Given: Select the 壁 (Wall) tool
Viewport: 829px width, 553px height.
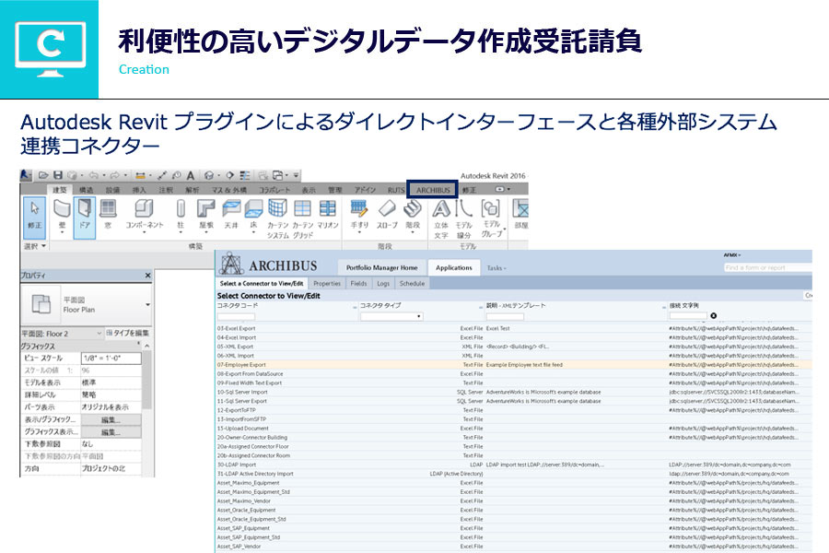Looking at the screenshot, I should (62, 216).
